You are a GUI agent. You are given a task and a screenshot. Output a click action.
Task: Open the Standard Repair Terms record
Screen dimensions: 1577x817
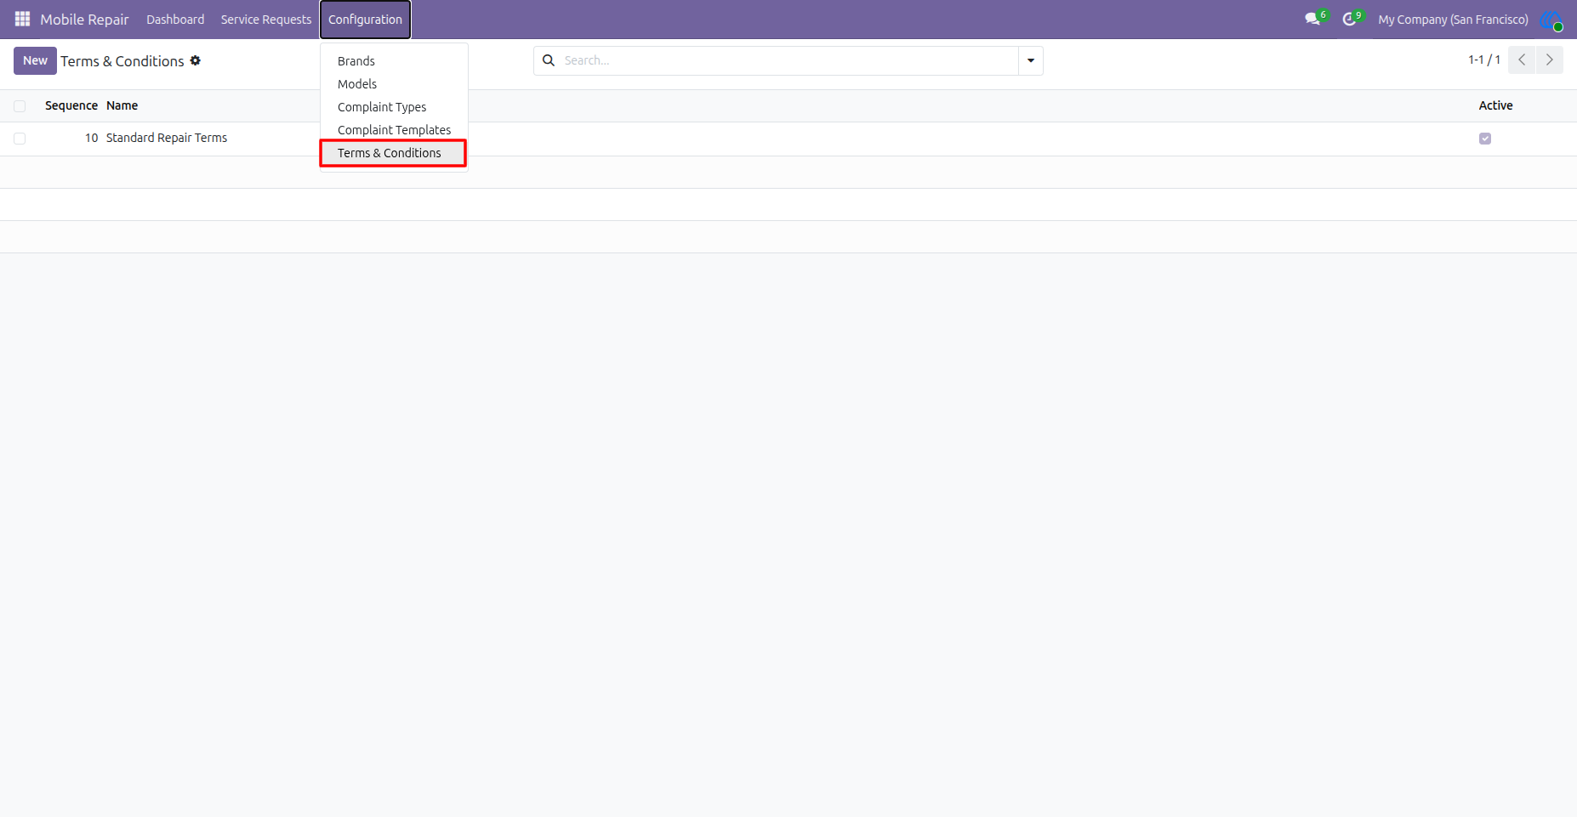[167, 138]
